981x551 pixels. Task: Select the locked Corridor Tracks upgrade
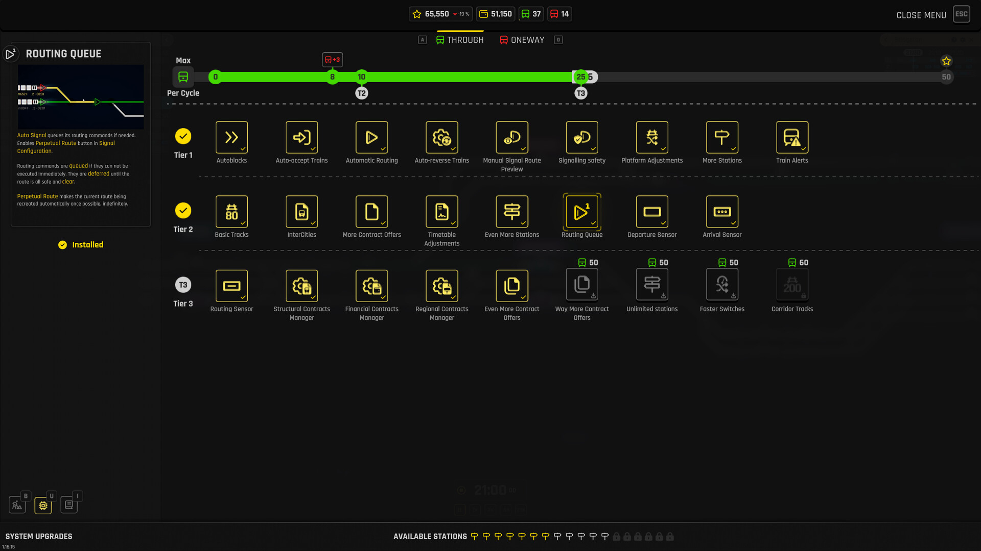pos(792,286)
